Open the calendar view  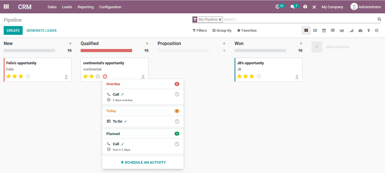tap(324, 30)
